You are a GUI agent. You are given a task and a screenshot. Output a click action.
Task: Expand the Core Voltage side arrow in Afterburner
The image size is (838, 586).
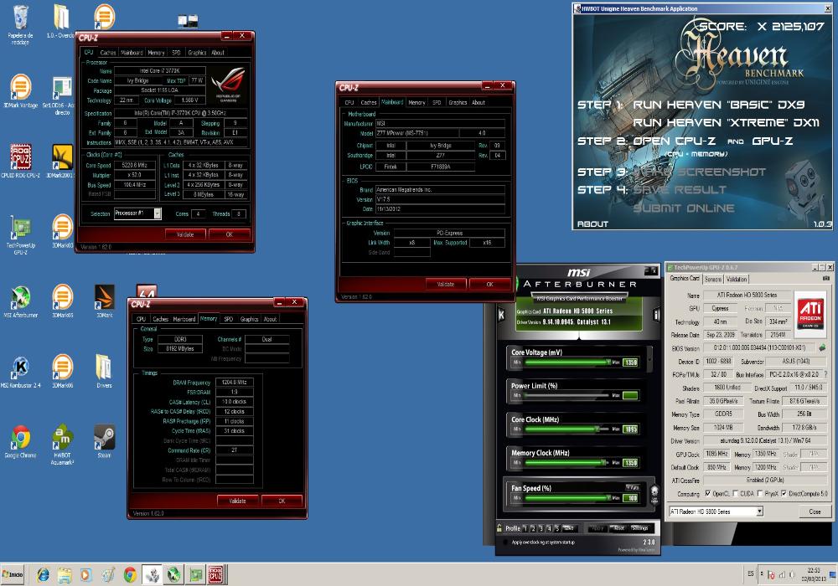[x=650, y=358]
